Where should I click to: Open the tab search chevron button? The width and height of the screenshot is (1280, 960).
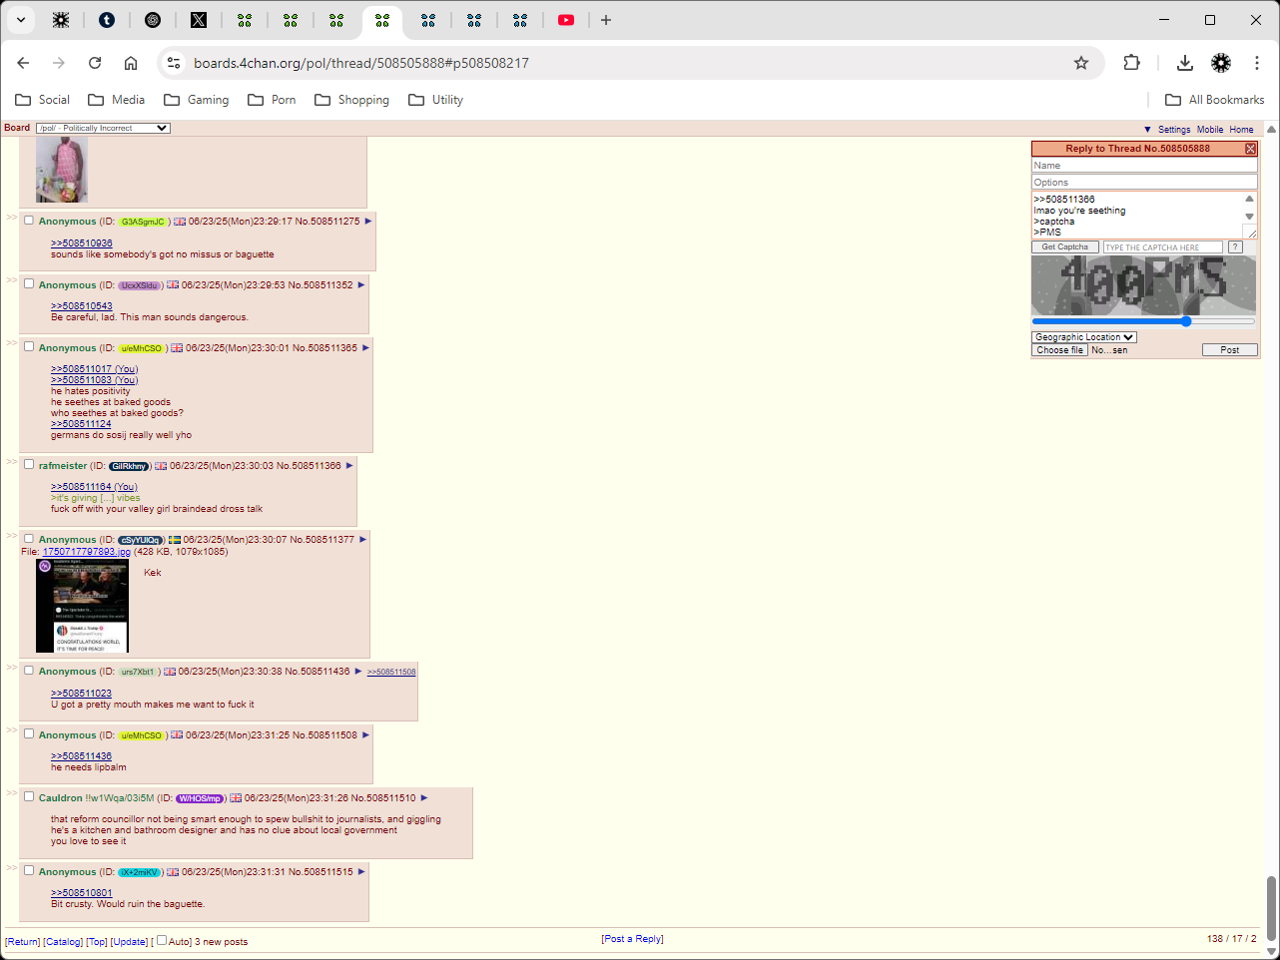pyautogui.click(x=21, y=20)
